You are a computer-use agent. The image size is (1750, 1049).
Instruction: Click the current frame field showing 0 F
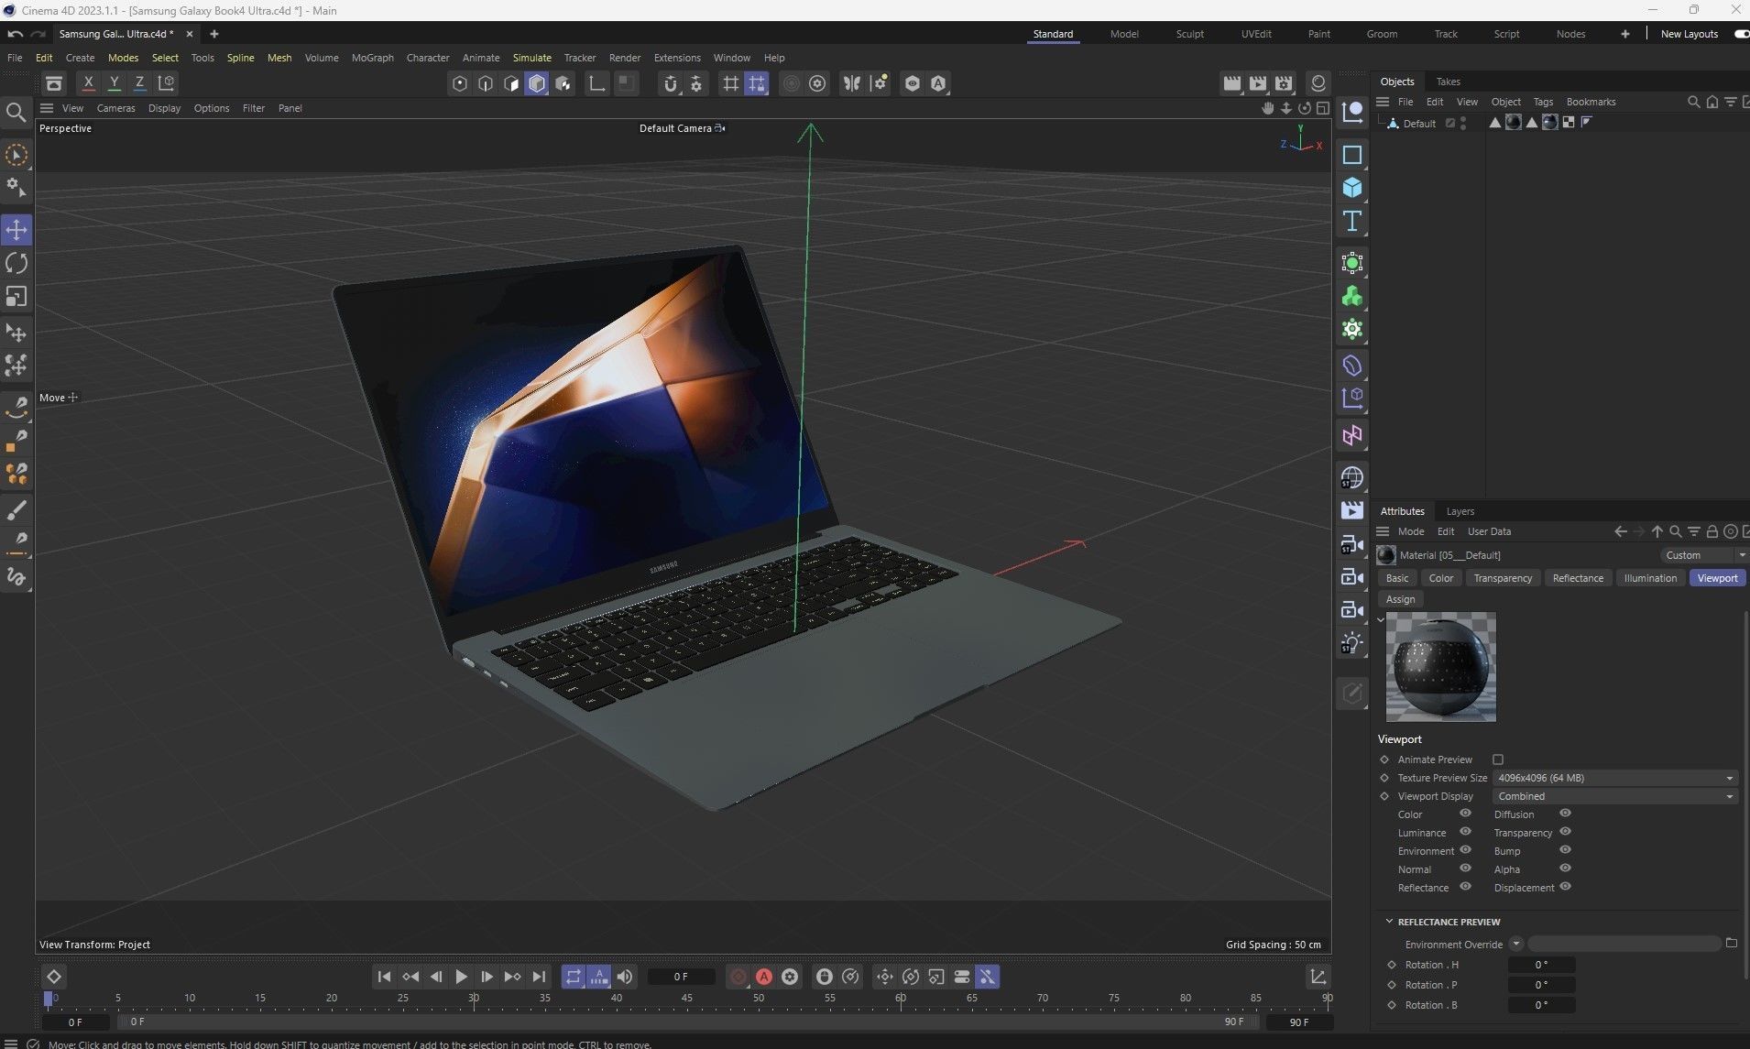pyautogui.click(x=681, y=977)
